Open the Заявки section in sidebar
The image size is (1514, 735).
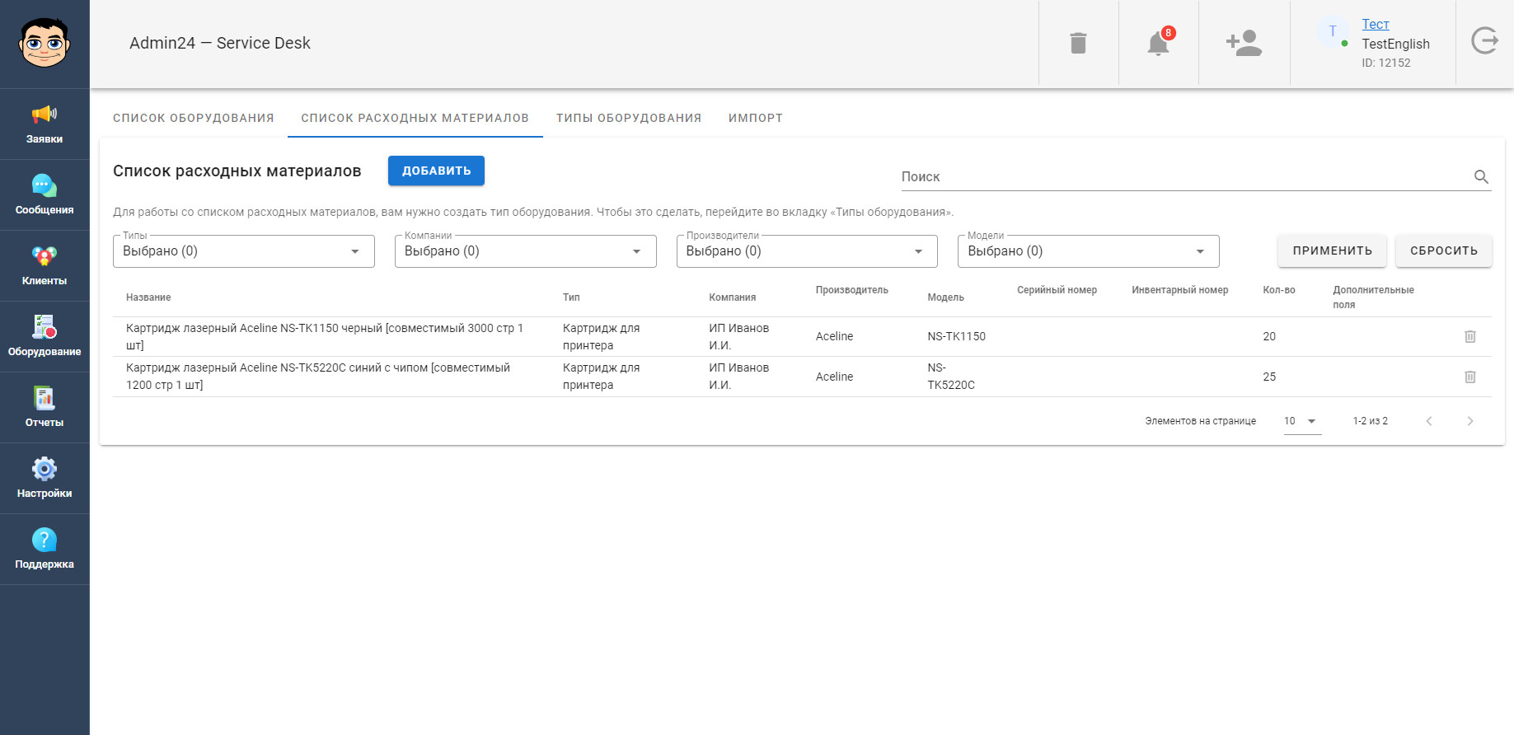point(45,124)
